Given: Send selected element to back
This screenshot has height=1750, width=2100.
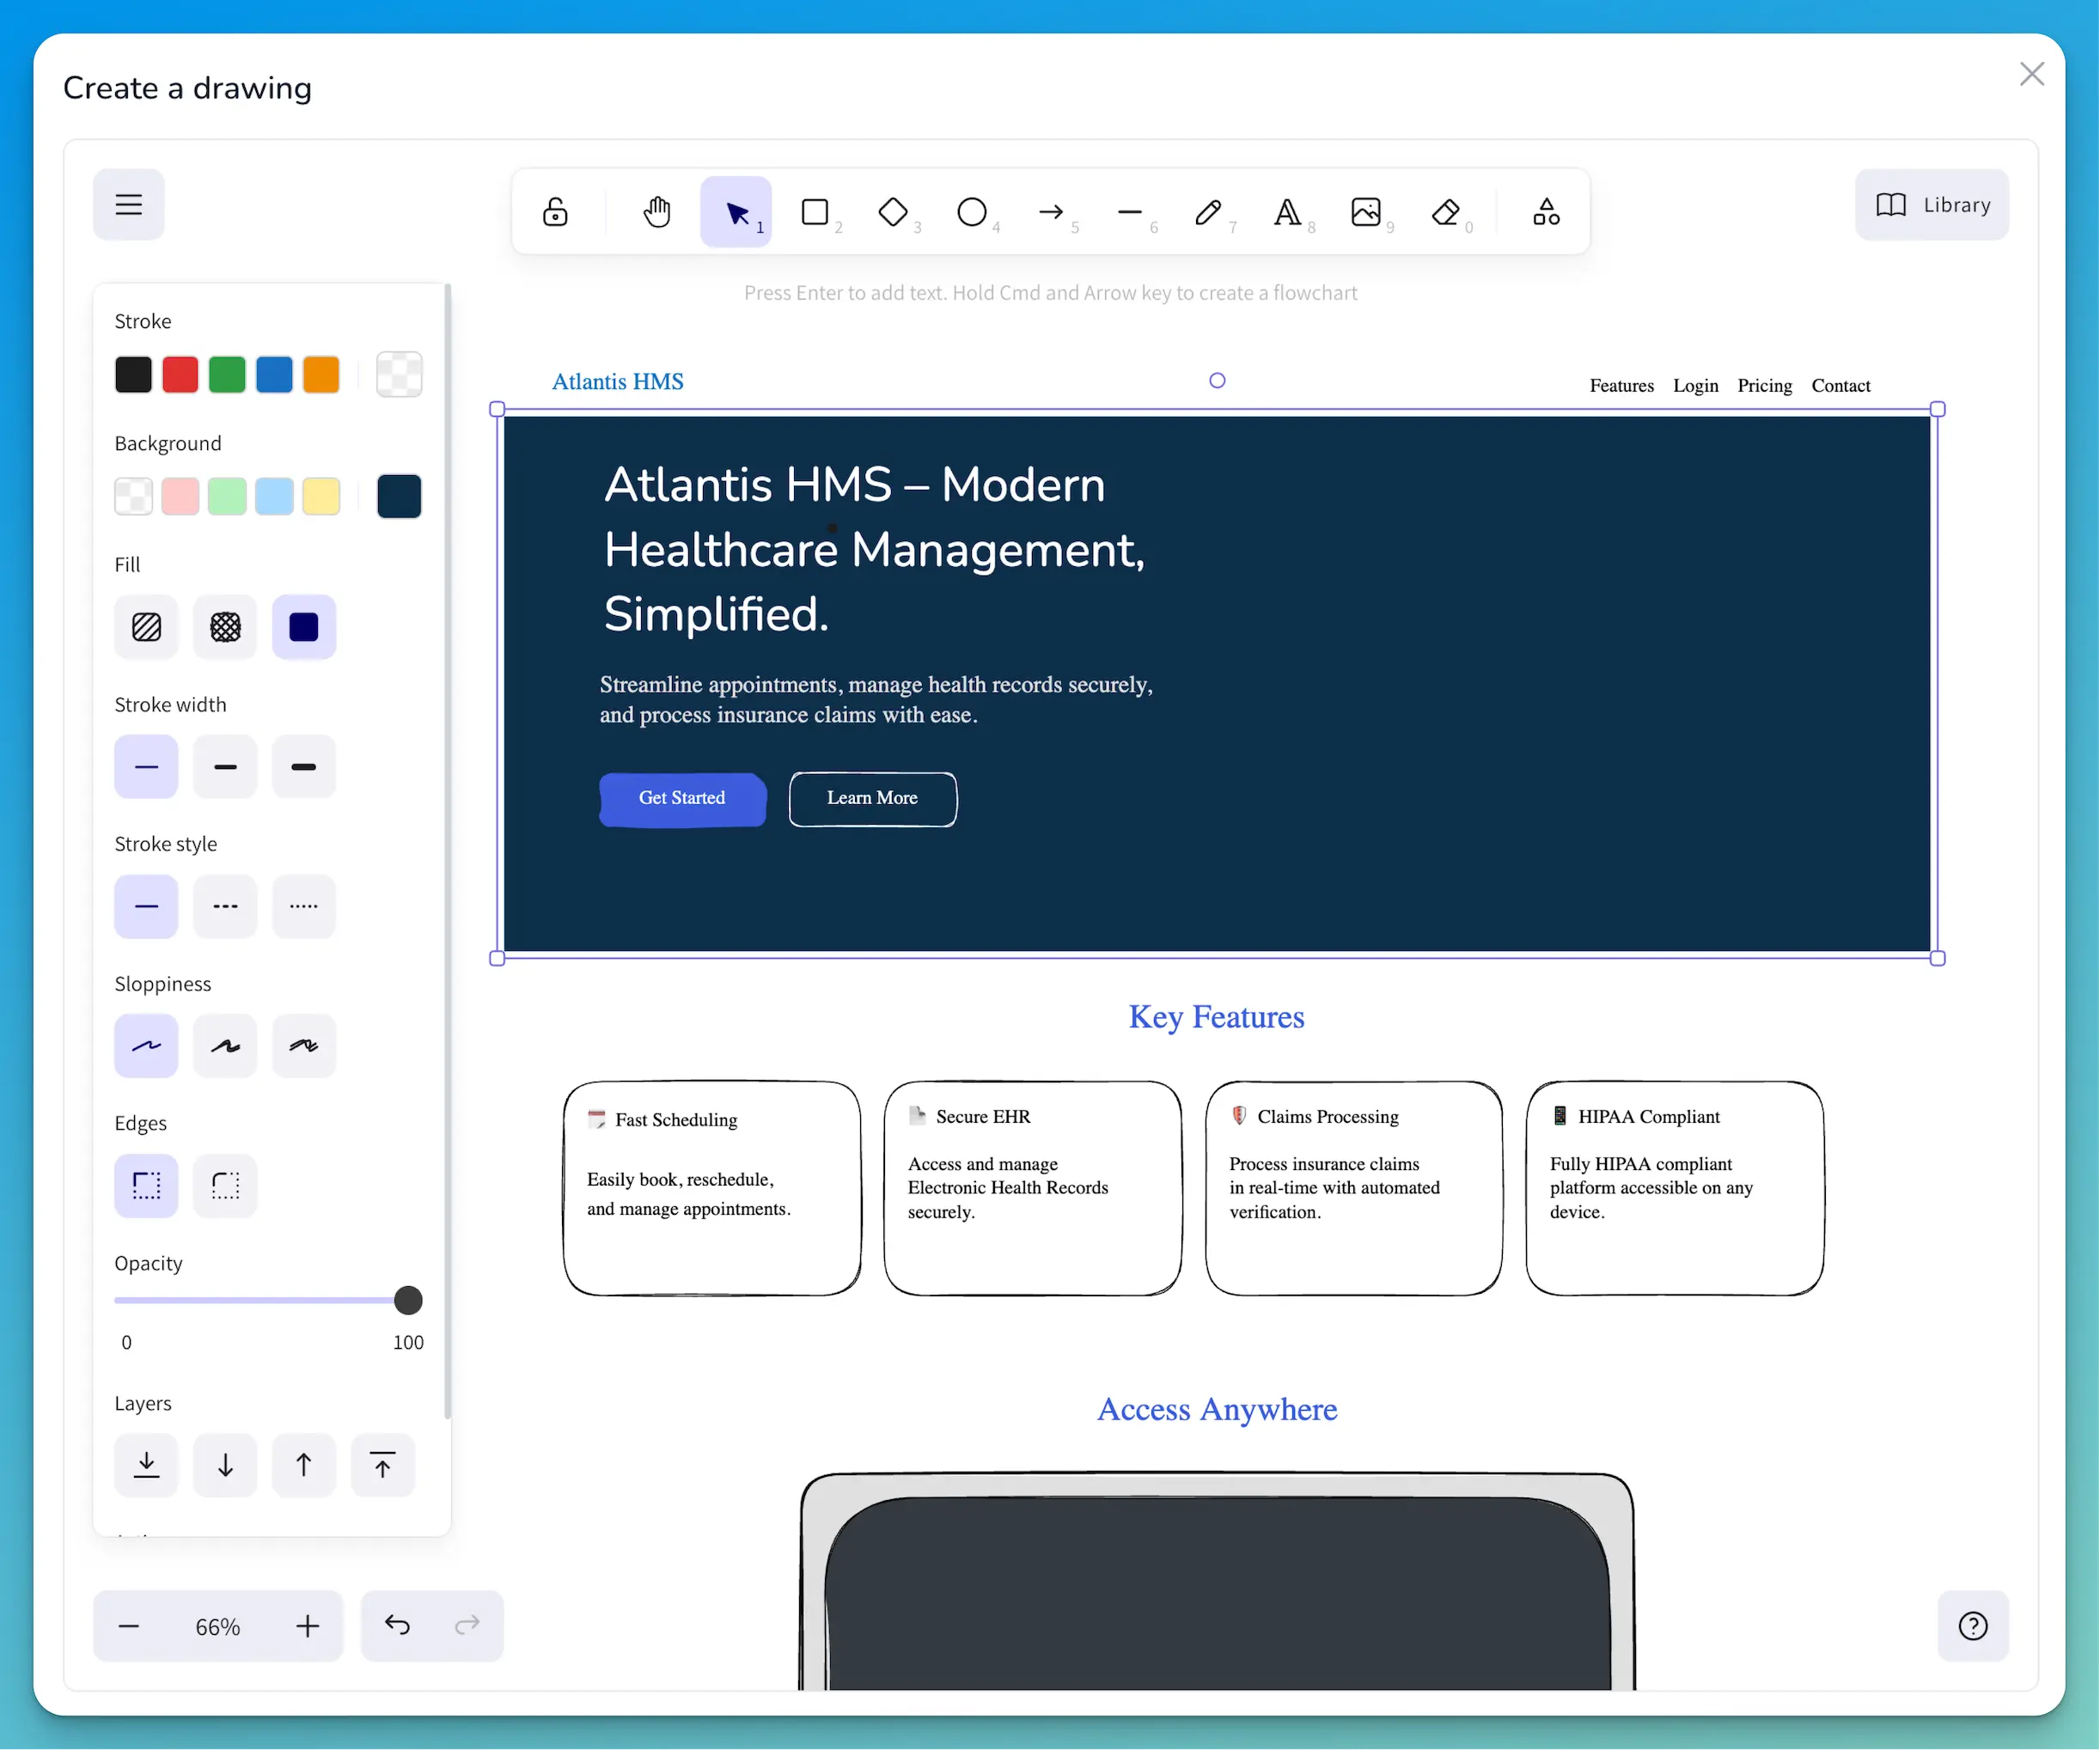Looking at the screenshot, I should (146, 1465).
